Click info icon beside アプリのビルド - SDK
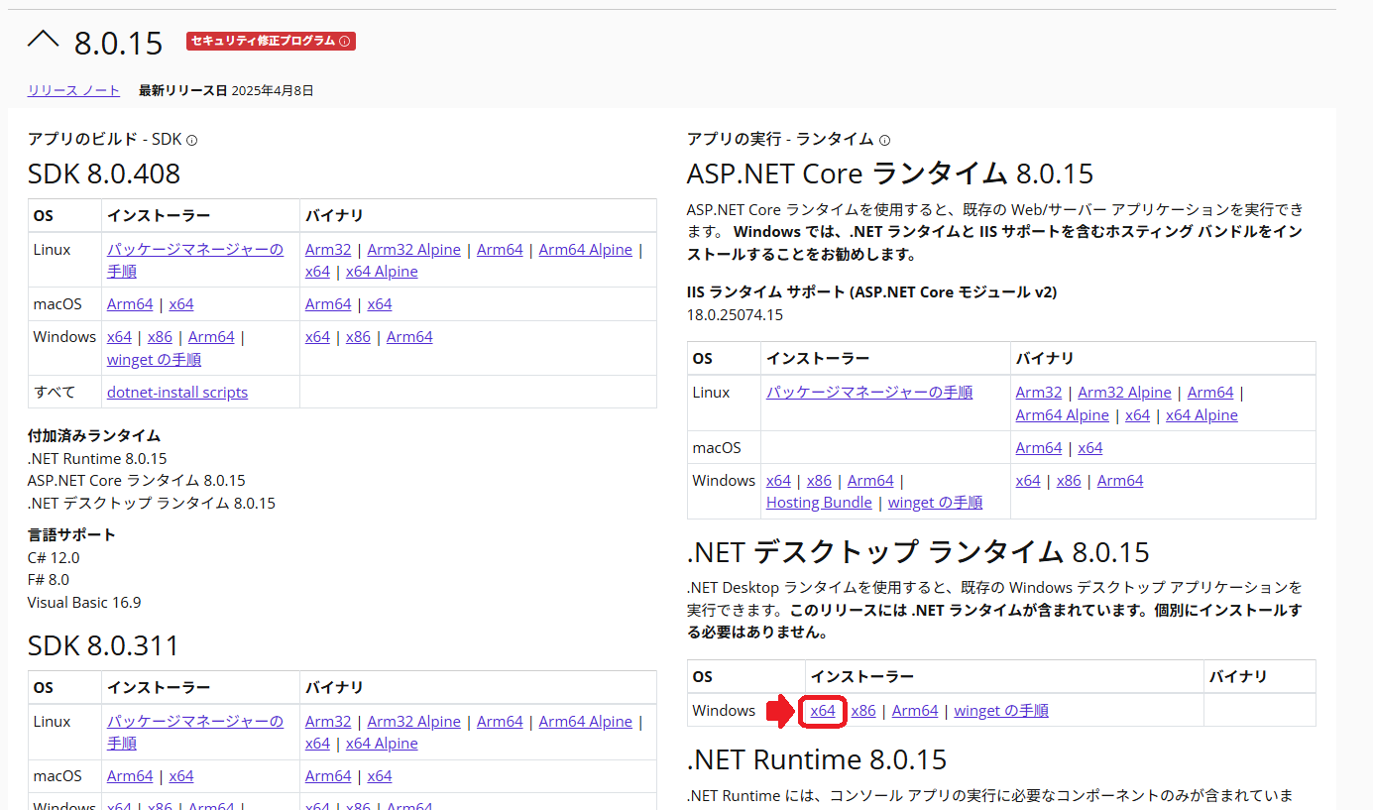The image size is (1373, 810). 191,141
